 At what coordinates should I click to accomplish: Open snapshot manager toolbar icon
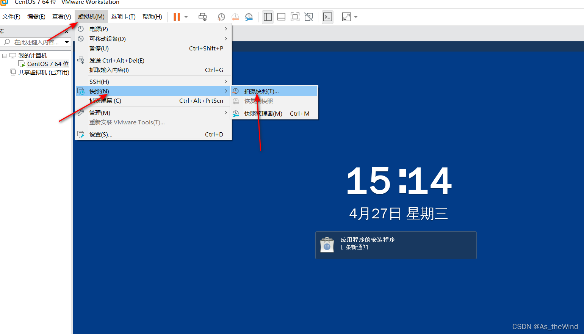(x=249, y=17)
